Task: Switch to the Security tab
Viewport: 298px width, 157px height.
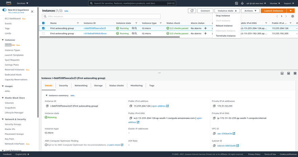Action: tap(63, 86)
